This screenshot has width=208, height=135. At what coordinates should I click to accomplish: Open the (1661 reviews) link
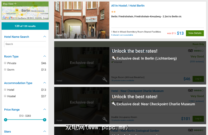[196, 101]
